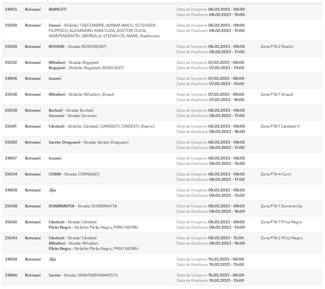This screenshot has height=289, width=325.
Task: Click Zona PTA 1 Sinauti text
Action: [x=277, y=94]
